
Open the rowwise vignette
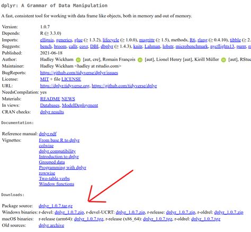pyautogui.click(x=47, y=173)
